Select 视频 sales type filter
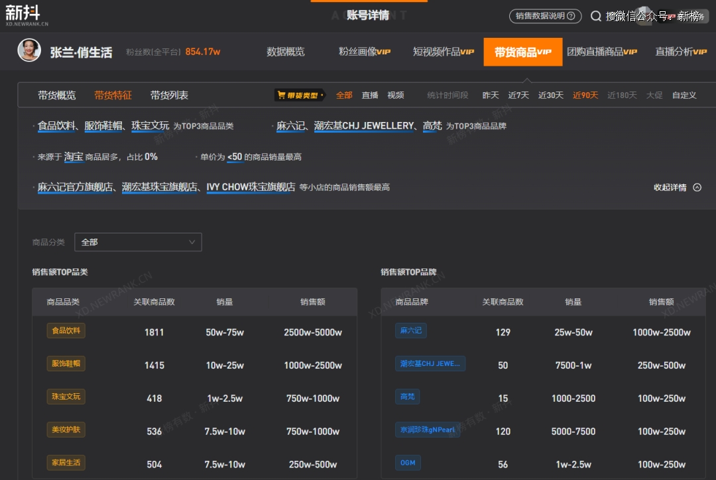Screen dimensions: 716x480 click(x=395, y=95)
